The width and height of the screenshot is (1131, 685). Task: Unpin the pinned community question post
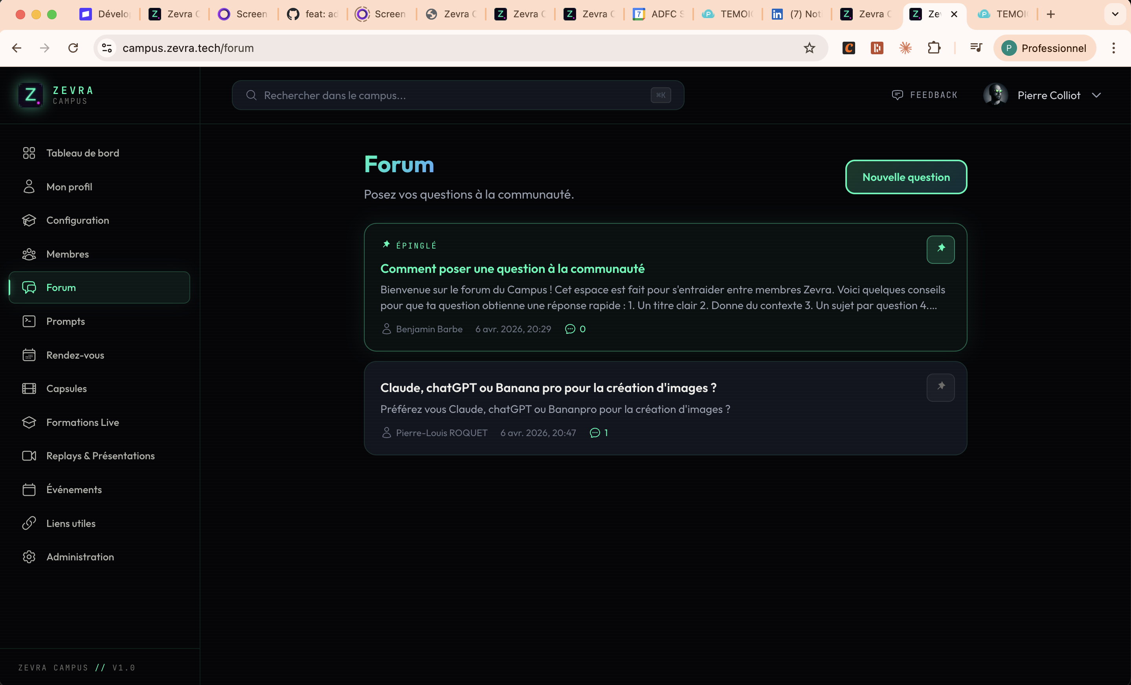[940, 249]
